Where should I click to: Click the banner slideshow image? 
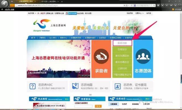59,59
